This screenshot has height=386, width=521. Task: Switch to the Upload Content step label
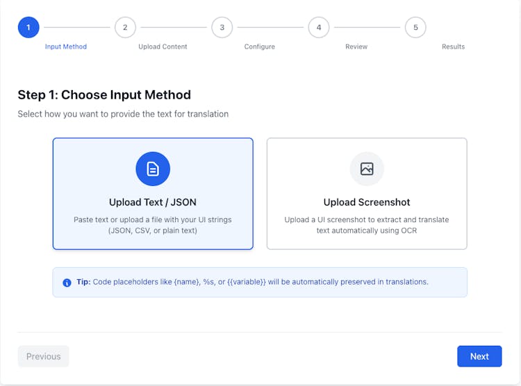[163, 47]
